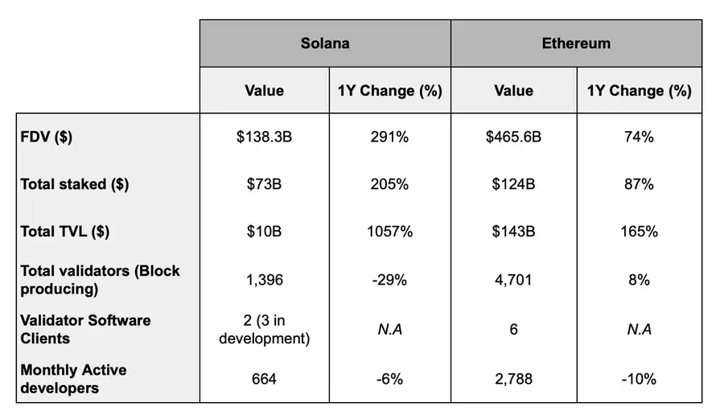Click the Total validators row label
This screenshot has height=419, width=724.
pyautogui.click(x=100, y=280)
